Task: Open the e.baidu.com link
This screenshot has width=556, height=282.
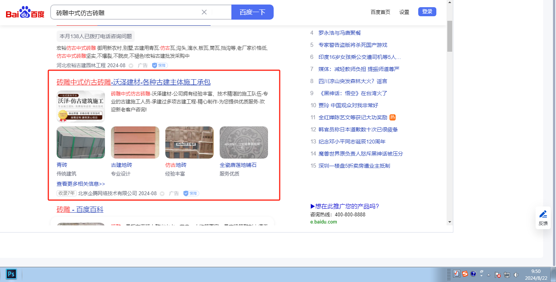Action: pos(323,222)
